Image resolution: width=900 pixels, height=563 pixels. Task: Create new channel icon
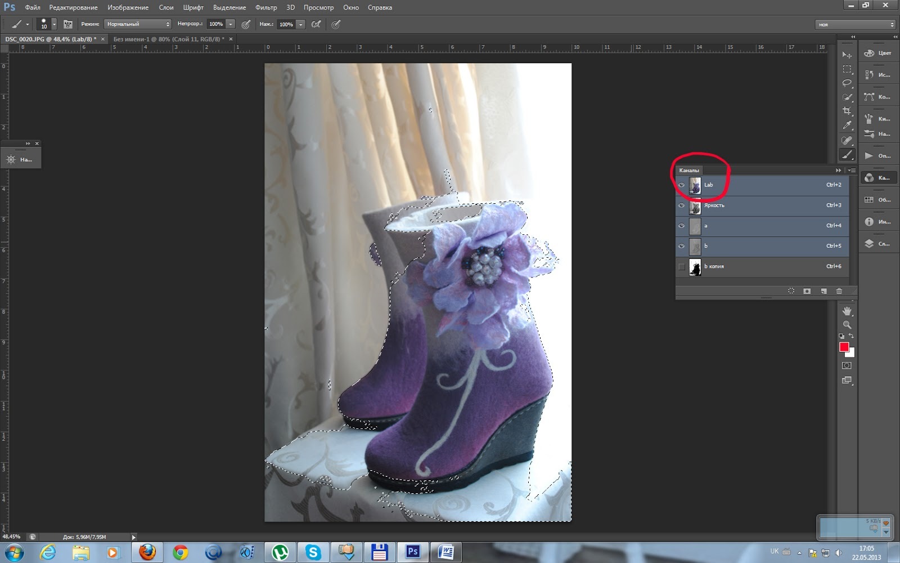coord(823,291)
